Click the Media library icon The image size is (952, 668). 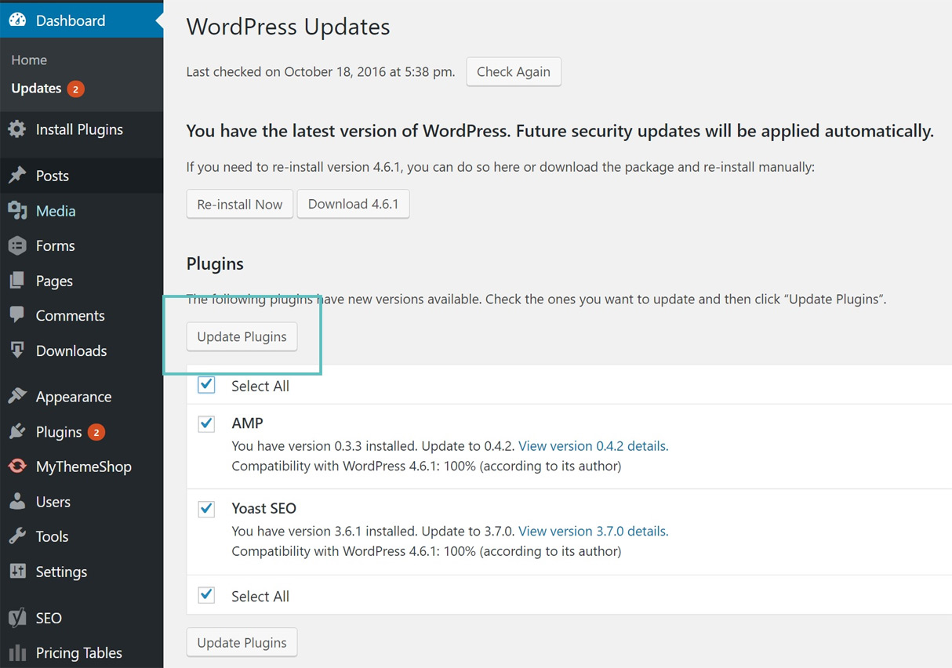(17, 211)
